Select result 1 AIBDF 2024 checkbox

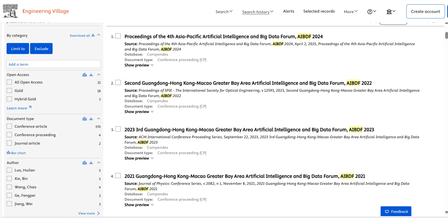(x=118, y=36)
